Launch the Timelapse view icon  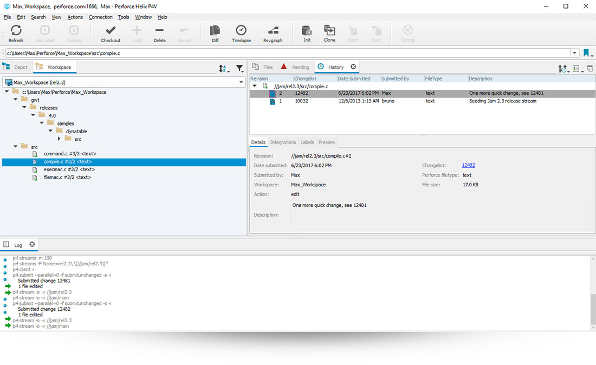(241, 34)
